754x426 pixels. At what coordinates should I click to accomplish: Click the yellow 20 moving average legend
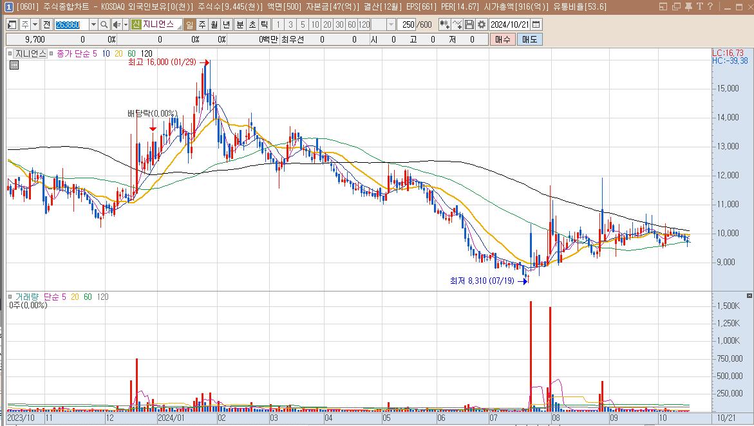pyautogui.click(x=118, y=53)
